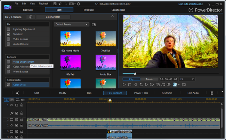Open the aspect ratio dropdown in top toolbar
The height and width of the screenshot is (140, 226).
tap(72, 4)
